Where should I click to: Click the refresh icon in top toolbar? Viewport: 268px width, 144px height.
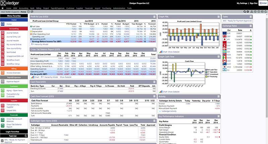(x=266, y=12)
